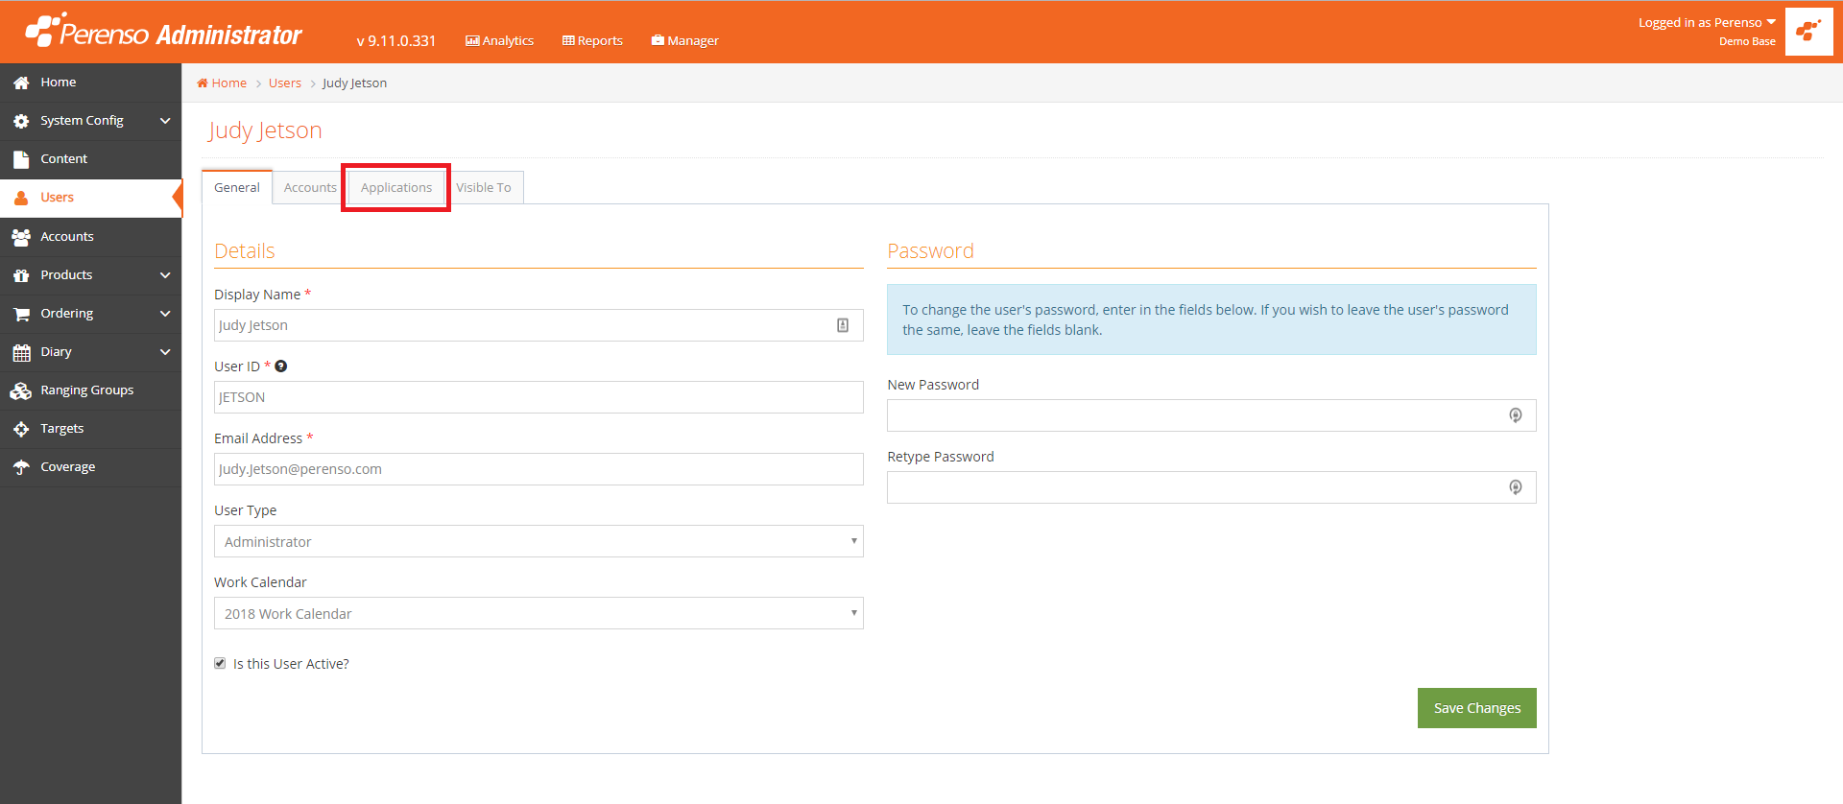The image size is (1843, 804).
Task: Expand the System Config chevron
Action: [x=165, y=121]
